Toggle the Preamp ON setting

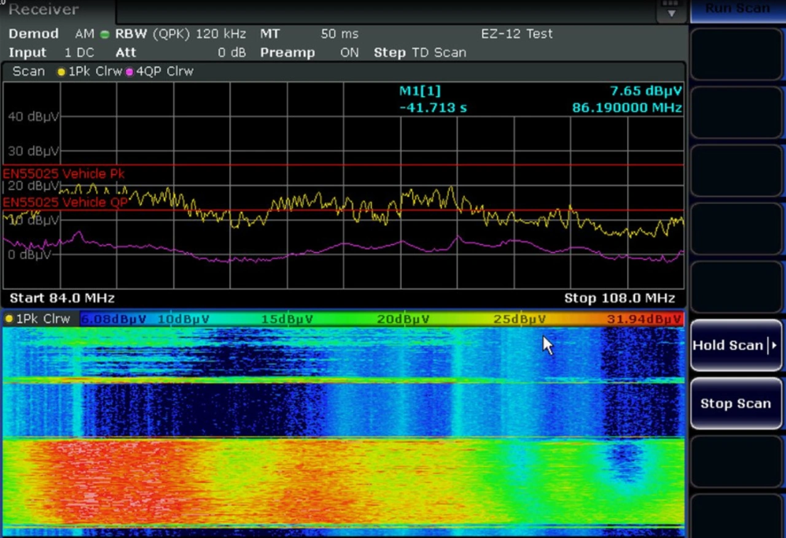[349, 53]
